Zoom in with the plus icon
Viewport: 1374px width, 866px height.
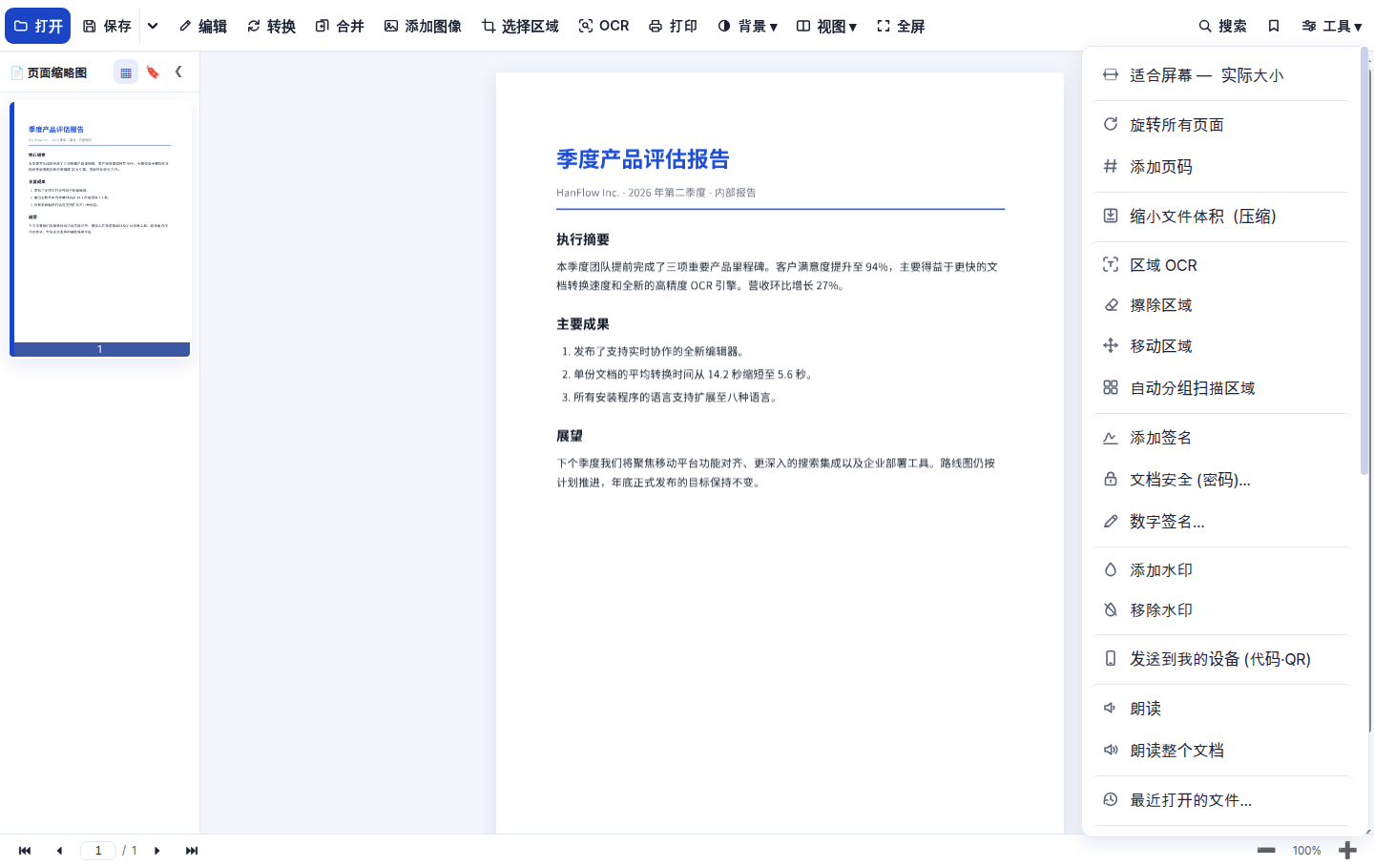pyautogui.click(x=1347, y=851)
